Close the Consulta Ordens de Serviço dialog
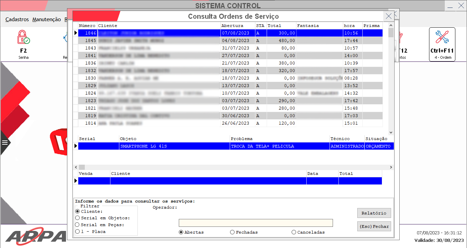 388,16
